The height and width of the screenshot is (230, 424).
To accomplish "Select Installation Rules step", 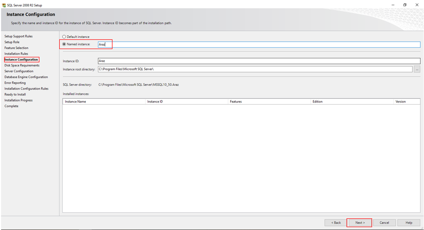I will click(16, 54).
